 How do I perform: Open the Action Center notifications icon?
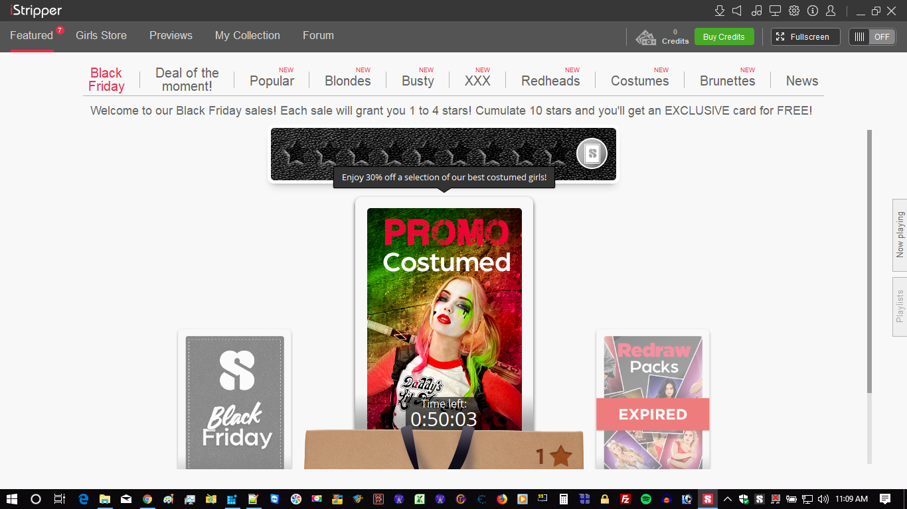[x=885, y=499]
